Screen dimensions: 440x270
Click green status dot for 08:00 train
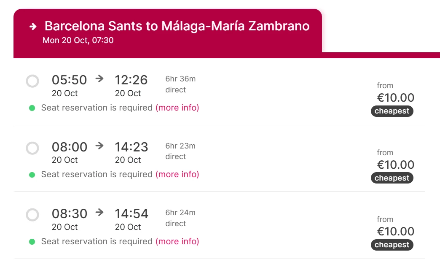point(32,175)
